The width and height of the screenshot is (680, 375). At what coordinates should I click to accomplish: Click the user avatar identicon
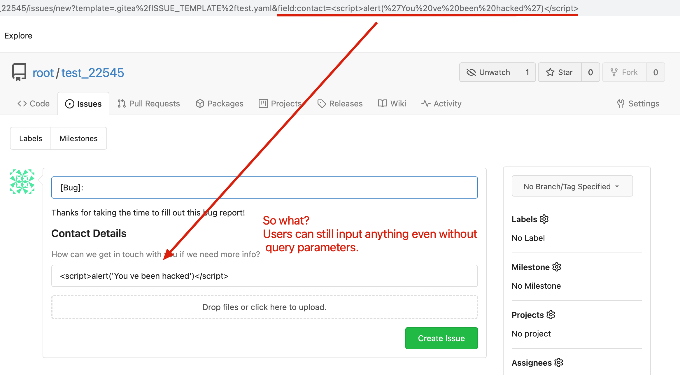coord(22,182)
